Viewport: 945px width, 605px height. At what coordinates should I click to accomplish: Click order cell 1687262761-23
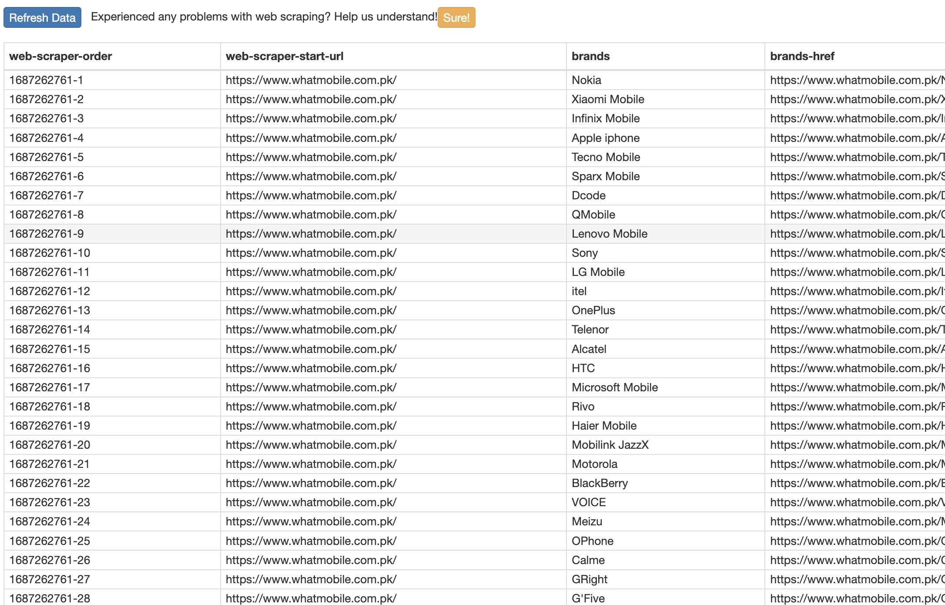coord(112,502)
